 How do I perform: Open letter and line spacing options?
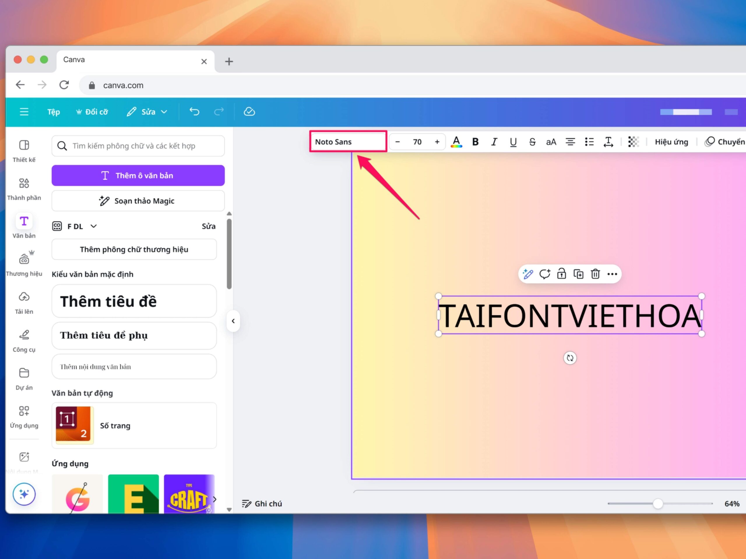[608, 142]
